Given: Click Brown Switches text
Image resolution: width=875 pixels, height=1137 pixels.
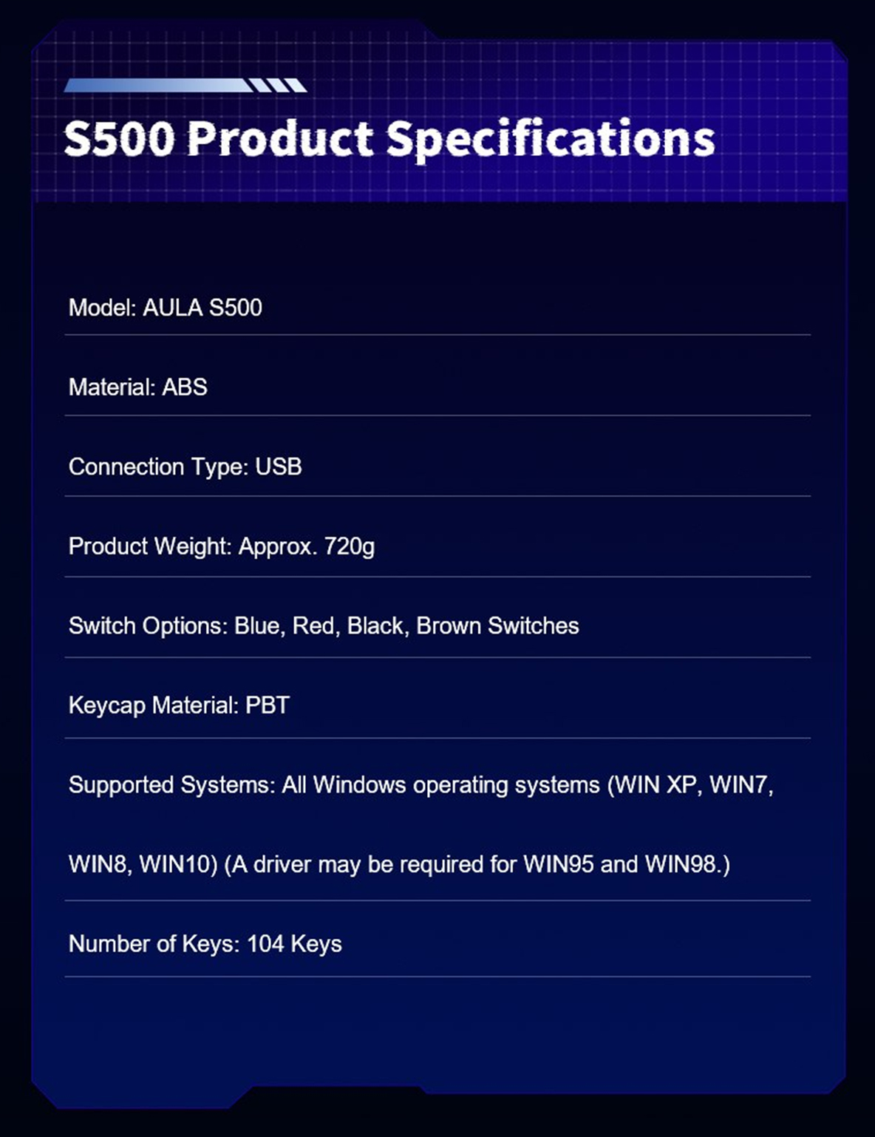Looking at the screenshot, I should (497, 626).
